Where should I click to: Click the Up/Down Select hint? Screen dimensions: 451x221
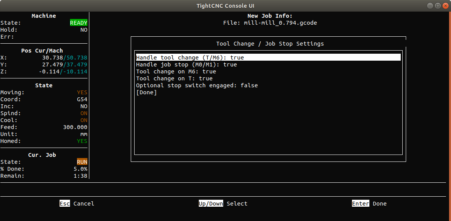tap(223, 204)
